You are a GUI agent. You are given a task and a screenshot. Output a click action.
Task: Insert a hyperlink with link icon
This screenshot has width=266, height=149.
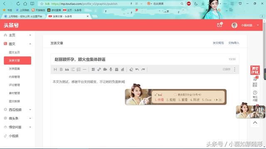99,70
